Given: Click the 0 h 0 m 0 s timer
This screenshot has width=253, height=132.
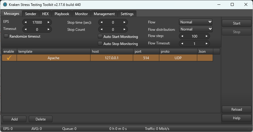Looking at the screenshot, I should click(x=118, y=129).
